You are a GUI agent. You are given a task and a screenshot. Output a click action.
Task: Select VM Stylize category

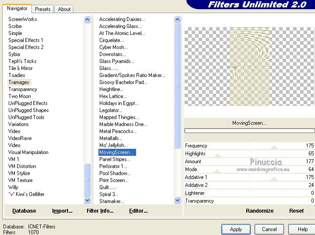pyautogui.click(x=19, y=173)
